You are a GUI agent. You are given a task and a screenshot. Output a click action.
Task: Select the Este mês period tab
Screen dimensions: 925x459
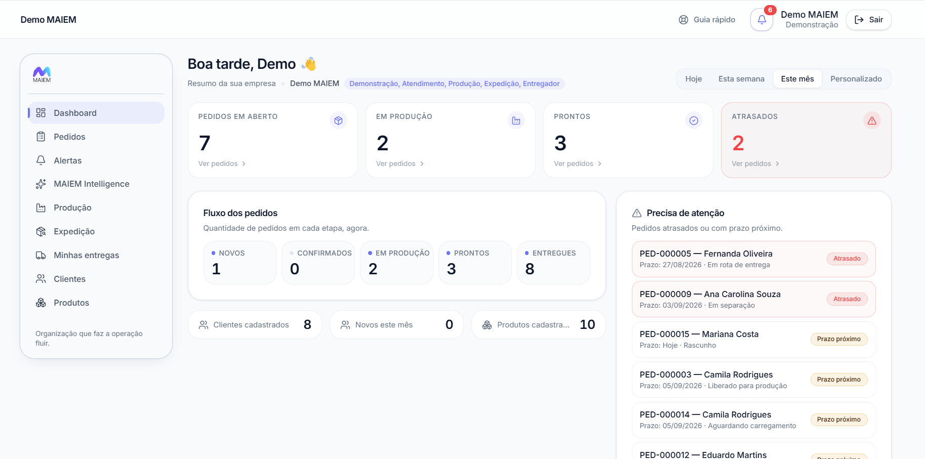pos(797,79)
